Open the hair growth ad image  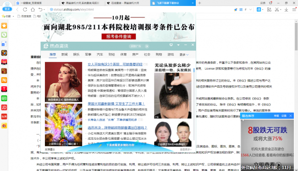coord(173,95)
